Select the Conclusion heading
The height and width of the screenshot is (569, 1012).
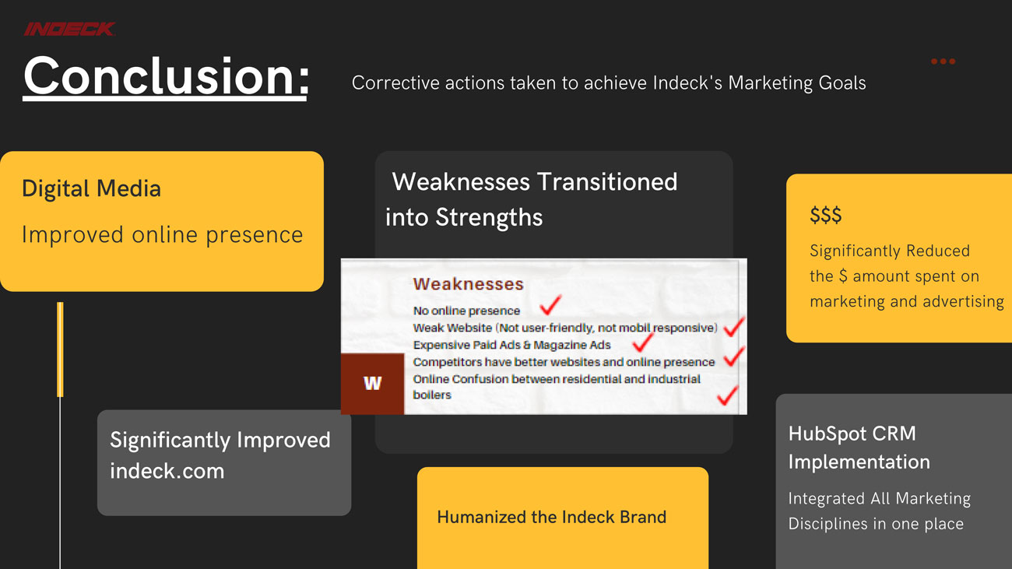(x=166, y=76)
